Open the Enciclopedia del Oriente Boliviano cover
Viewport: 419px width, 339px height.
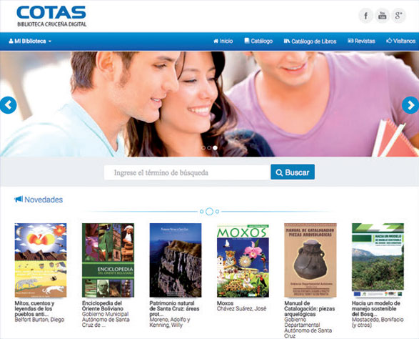(108, 260)
